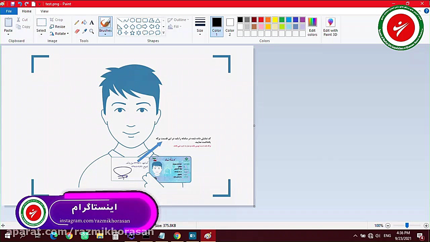
Task: Open the Calculator taskbar icon
Action: 115,236
